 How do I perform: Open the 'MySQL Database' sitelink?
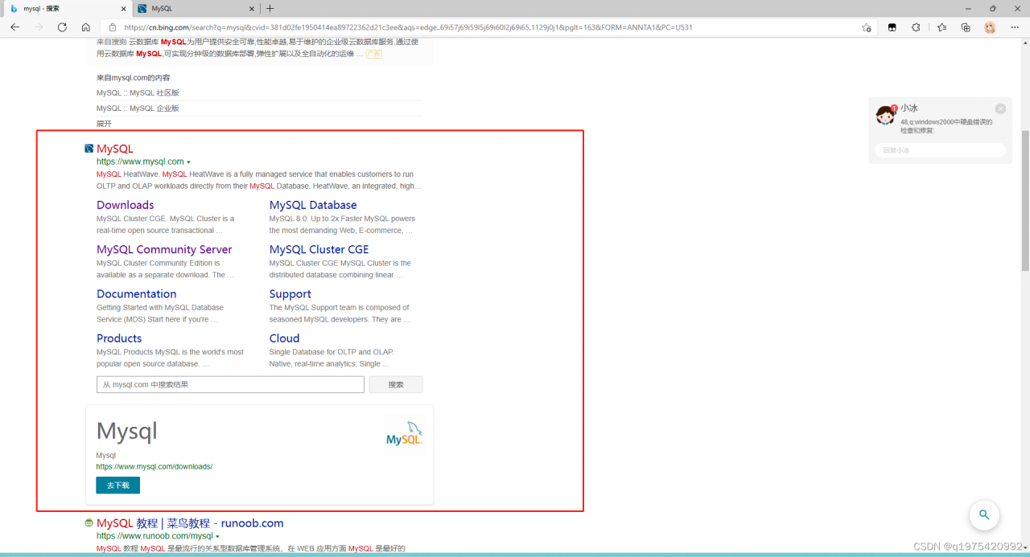coord(313,205)
